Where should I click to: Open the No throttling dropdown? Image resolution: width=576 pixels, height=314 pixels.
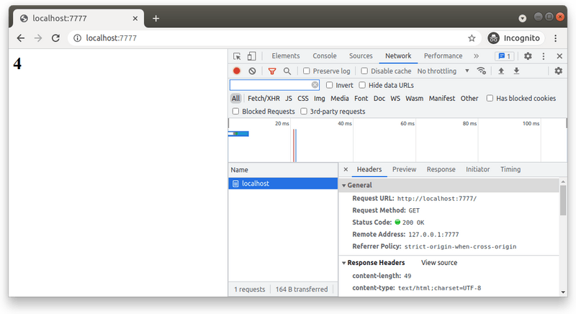443,71
